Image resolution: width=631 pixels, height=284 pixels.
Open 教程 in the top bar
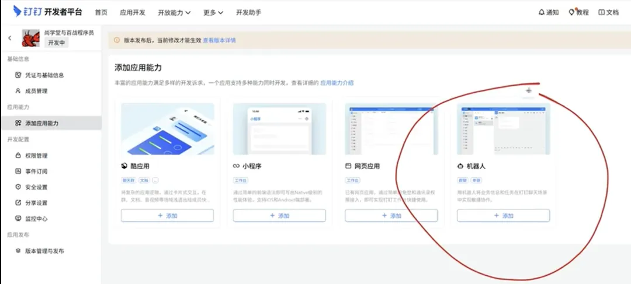coord(578,12)
